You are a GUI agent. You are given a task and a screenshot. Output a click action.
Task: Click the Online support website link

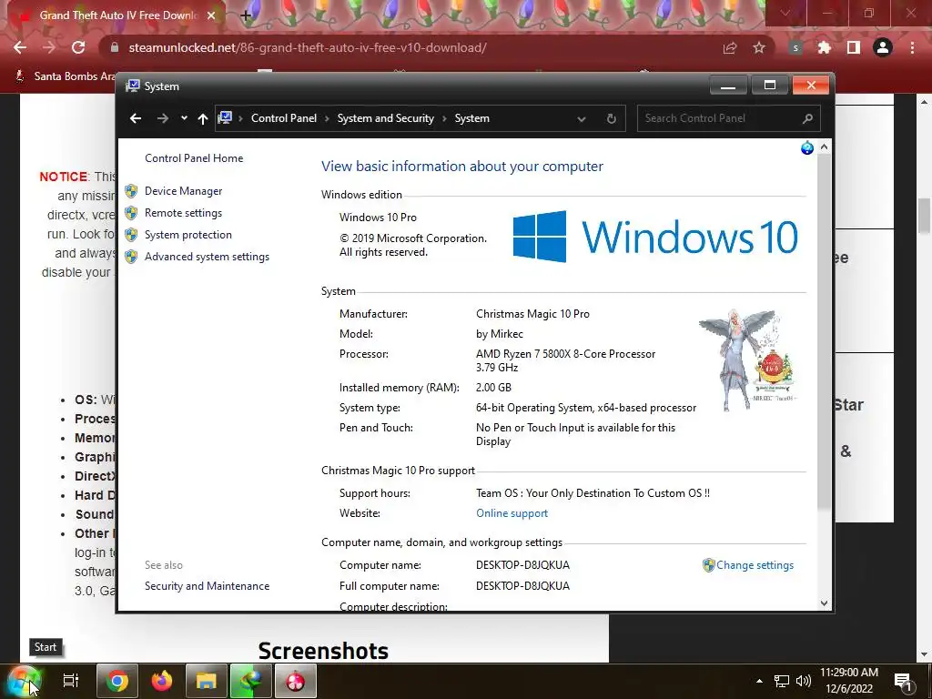point(512,513)
